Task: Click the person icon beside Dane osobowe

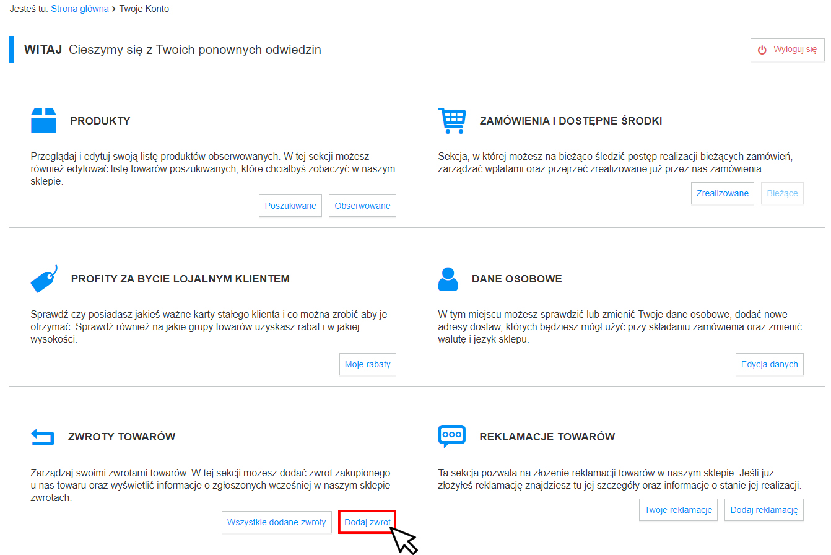Action: click(448, 279)
